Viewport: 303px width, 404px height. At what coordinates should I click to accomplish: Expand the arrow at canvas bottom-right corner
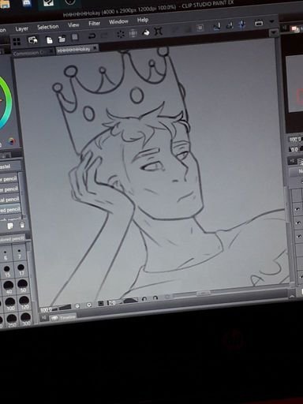pos(292,296)
